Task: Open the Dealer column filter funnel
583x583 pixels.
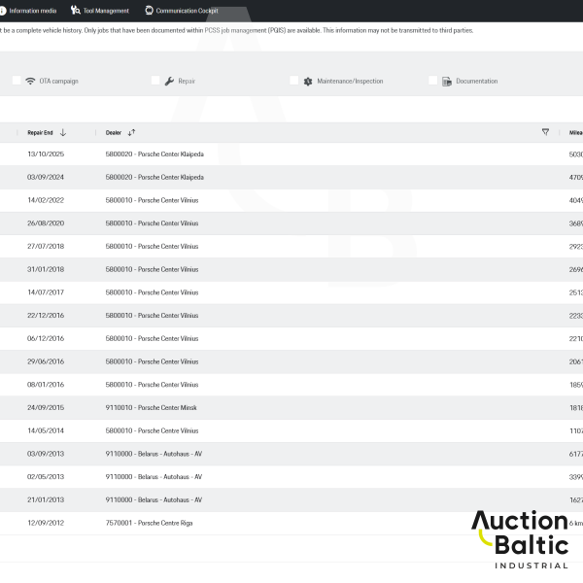Action: [x=545, y=132]
